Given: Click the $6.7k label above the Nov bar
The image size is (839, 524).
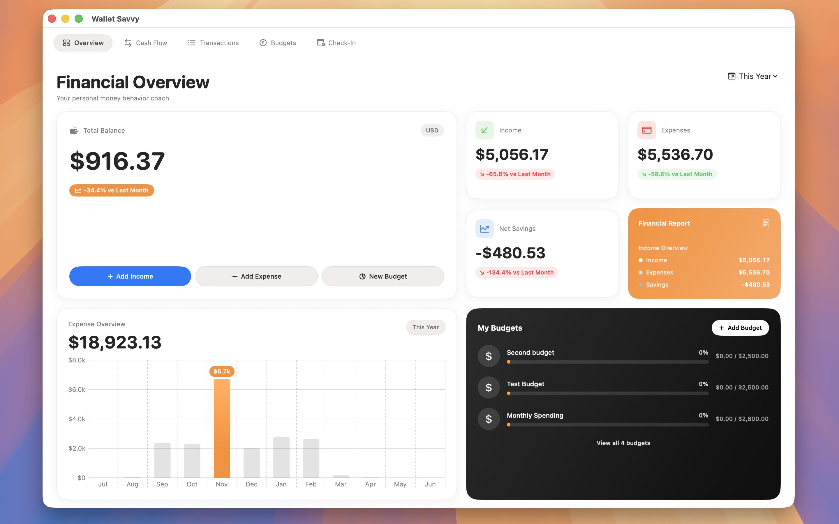Looking at the screenshot, I should (222, 371).
